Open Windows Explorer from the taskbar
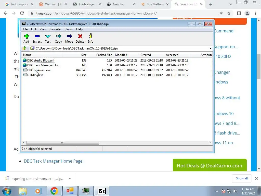261x196 pixels. click(23, 191)
